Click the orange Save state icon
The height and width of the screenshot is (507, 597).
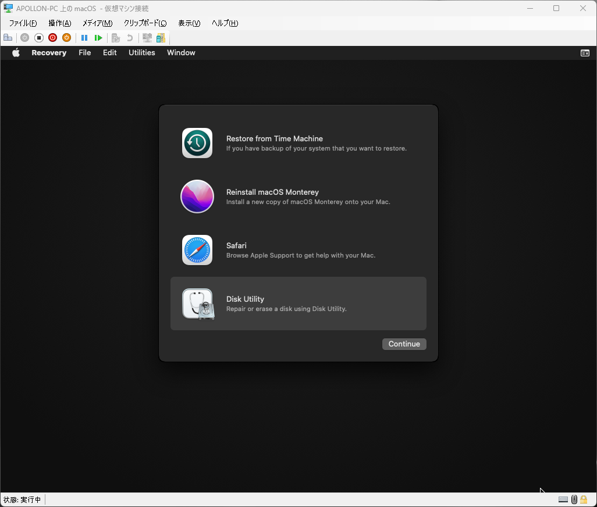(67, 38)
